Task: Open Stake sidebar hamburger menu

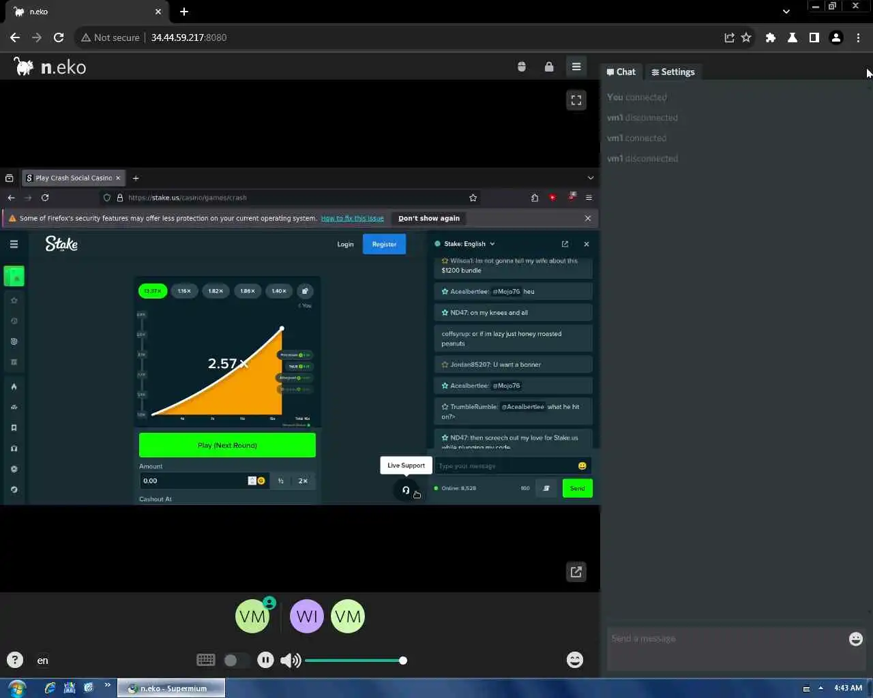Action: [x=14, y=244]
